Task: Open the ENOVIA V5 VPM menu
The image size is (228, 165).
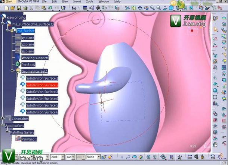Action: pyautogui.click(x=28, y=1)
